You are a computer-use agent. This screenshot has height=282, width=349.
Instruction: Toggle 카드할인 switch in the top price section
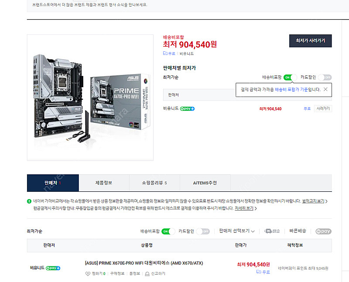click(325, 78)
